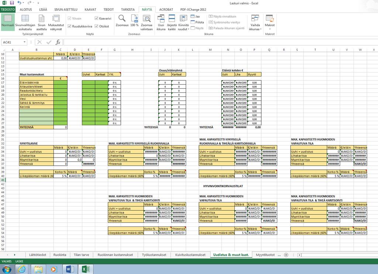Select the column C header
The width and height of the screenshot is (378, 274).
tap(61, 50)
